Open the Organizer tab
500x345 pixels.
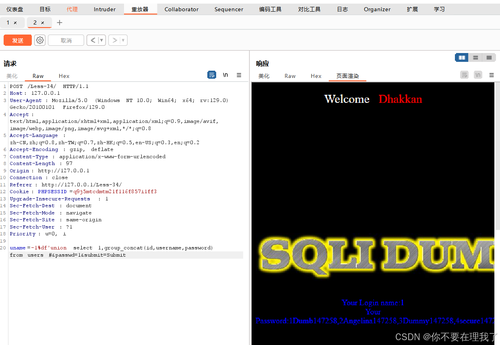(377, 9)
